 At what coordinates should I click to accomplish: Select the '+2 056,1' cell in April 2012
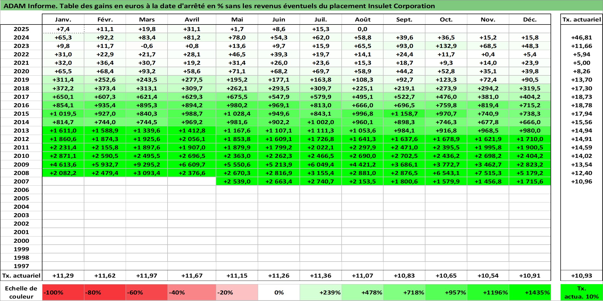click(192, 139)
